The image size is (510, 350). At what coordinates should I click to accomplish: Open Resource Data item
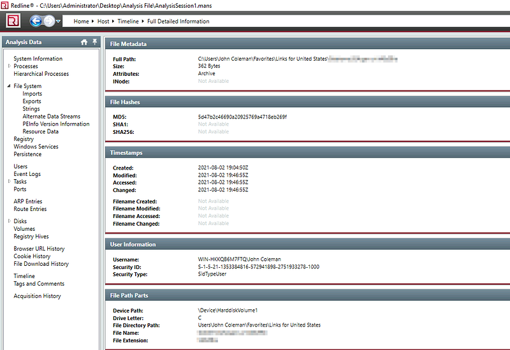tap(40, 131)
